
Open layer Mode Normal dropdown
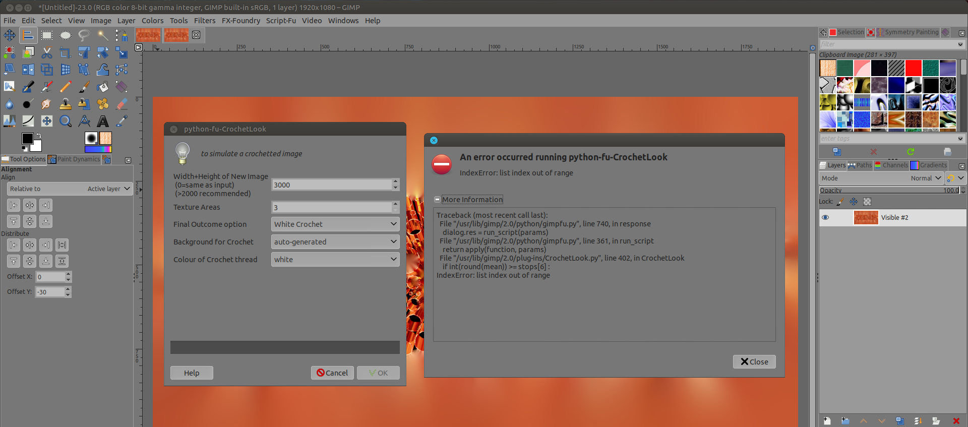click(x=881, y=178)
